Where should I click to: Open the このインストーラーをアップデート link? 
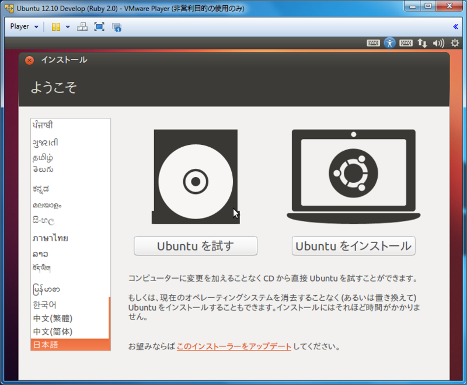coord(234,346)
